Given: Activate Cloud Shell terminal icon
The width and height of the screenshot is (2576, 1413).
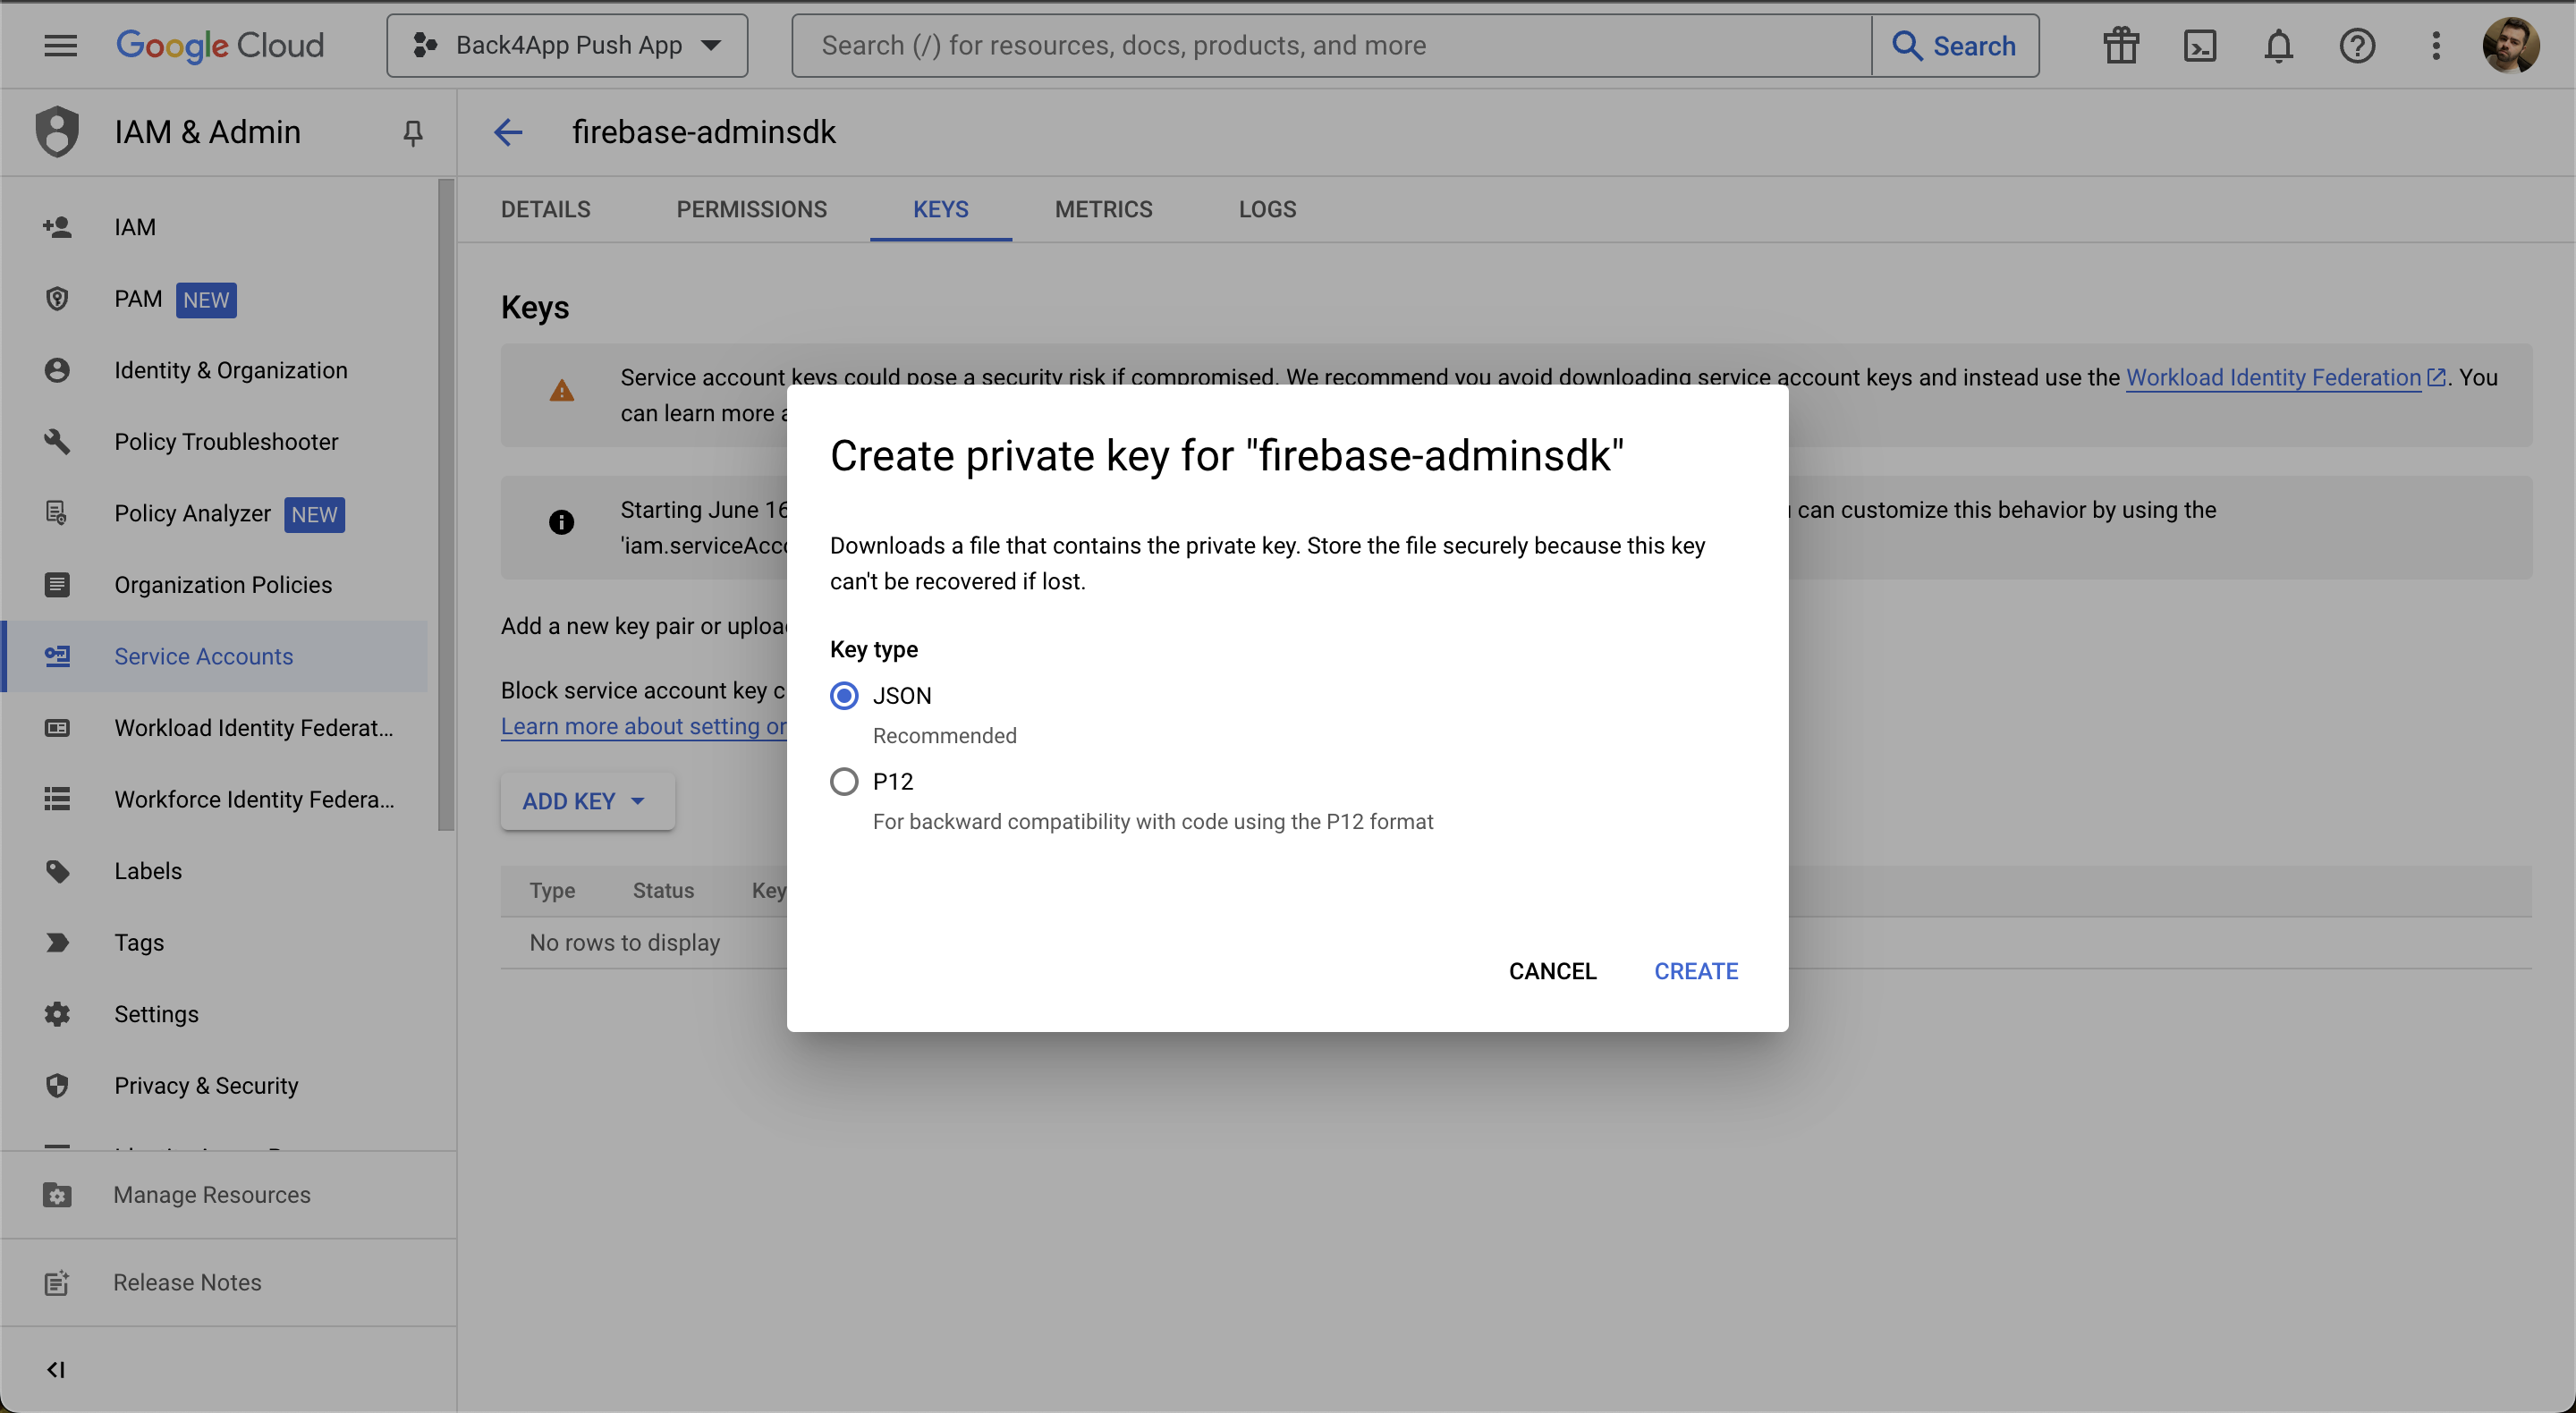Looking at the screenshot, I should [2199, 45].
